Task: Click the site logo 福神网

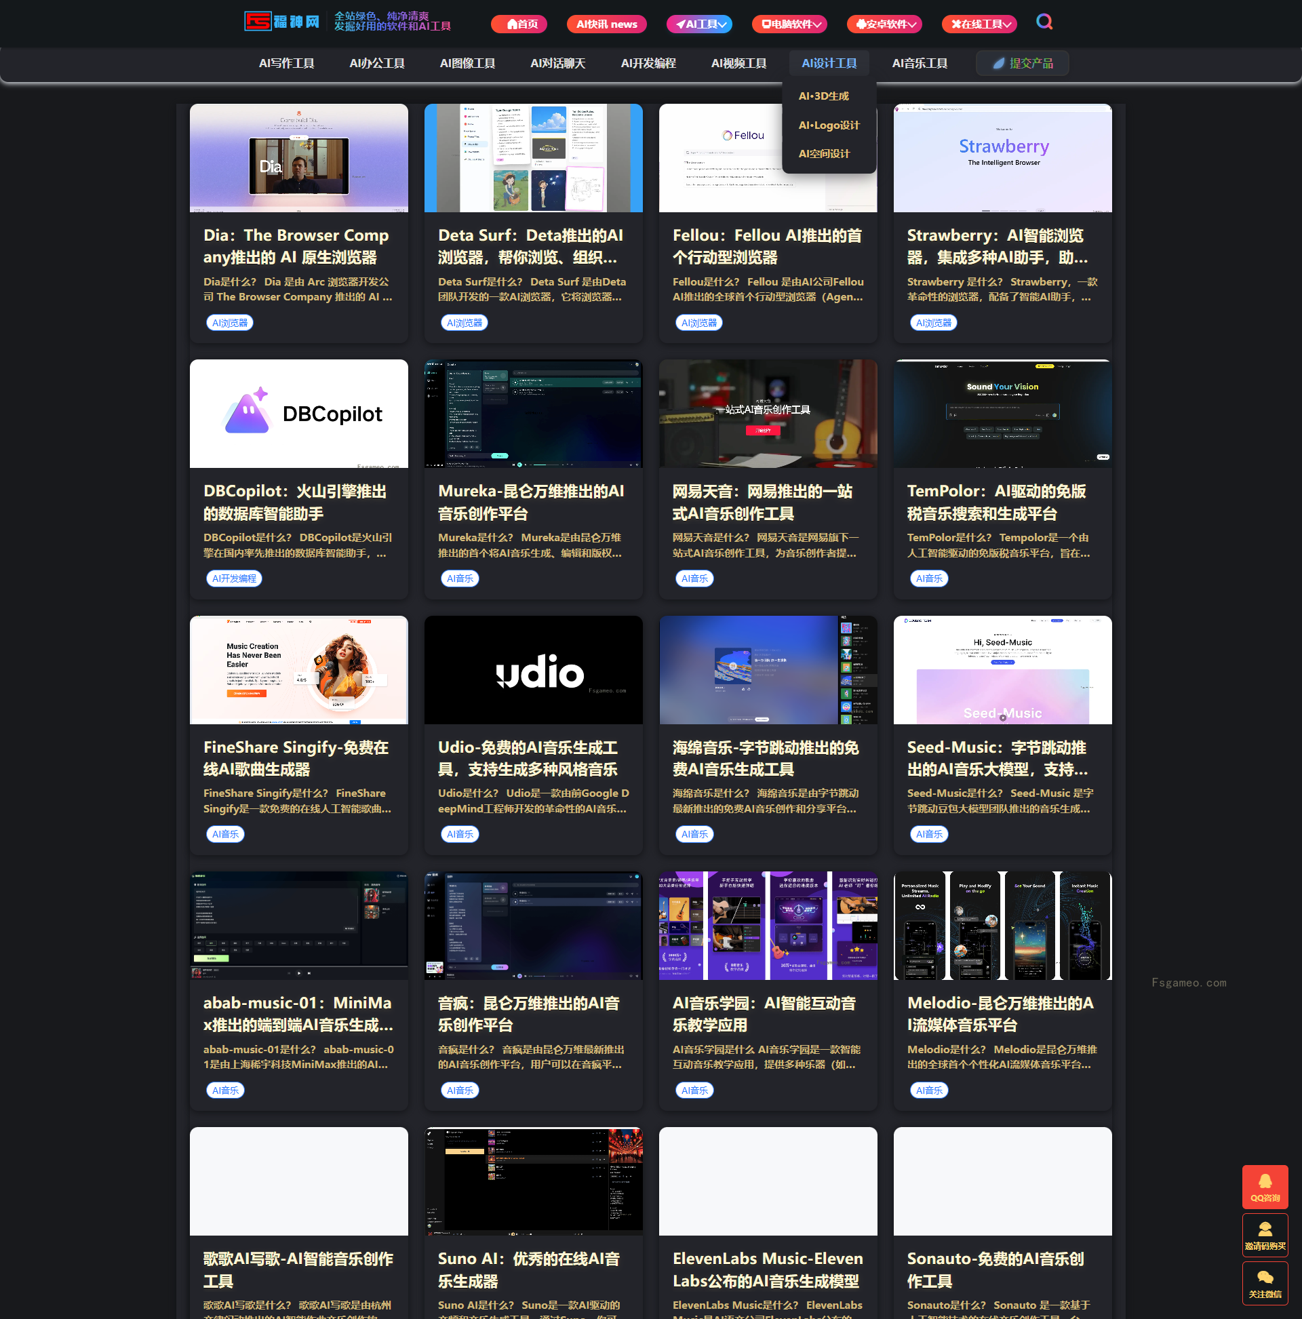Action: coord(282,22)
